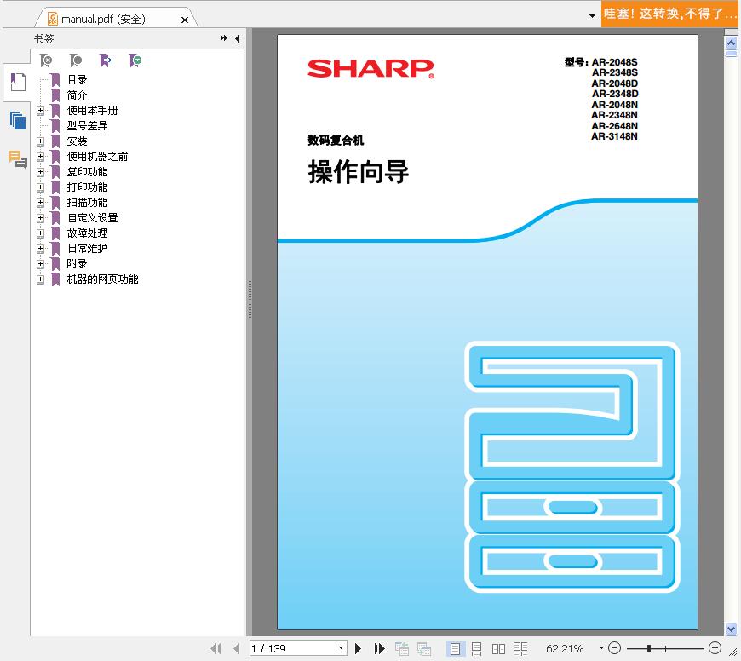Click the 书签 panel title

coord(44,38)
